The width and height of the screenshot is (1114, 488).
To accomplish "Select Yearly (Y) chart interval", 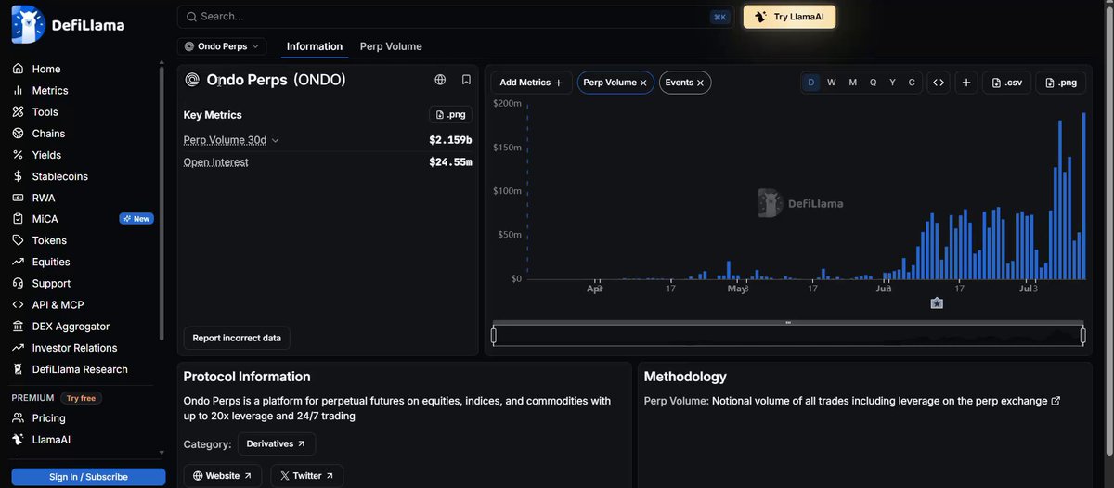I will [892, 83].
